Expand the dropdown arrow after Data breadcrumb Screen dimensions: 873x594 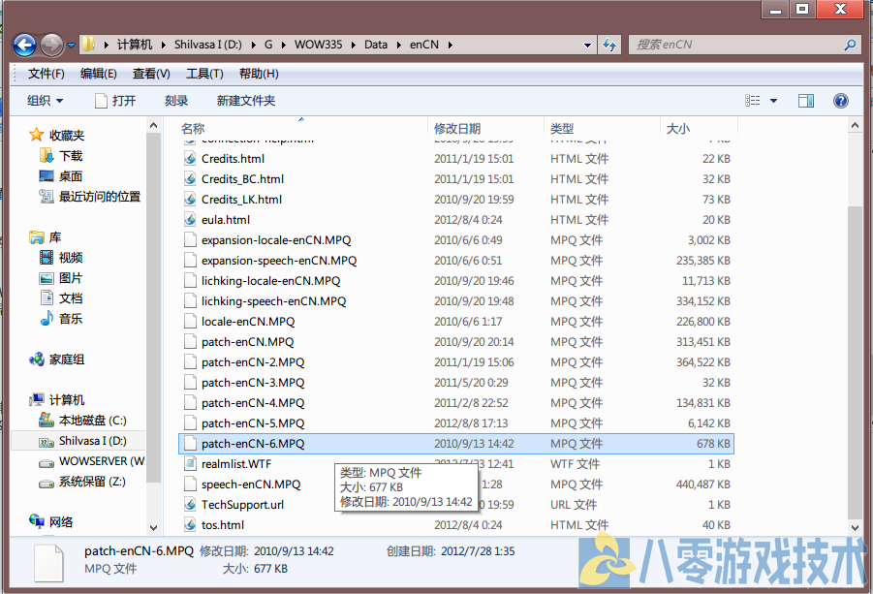[x=398, y=45]
